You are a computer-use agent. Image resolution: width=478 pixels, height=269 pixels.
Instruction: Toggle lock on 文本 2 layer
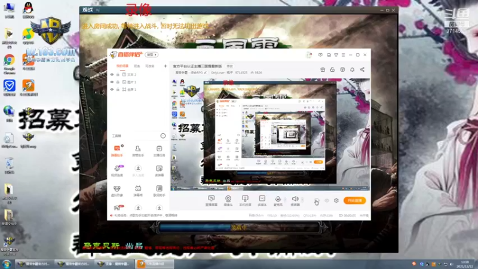pos(118,74)
